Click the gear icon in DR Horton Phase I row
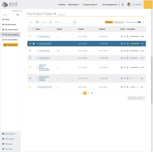Image resolution: width=153 pixels, height=152 pixels. [x=128, y=67]
